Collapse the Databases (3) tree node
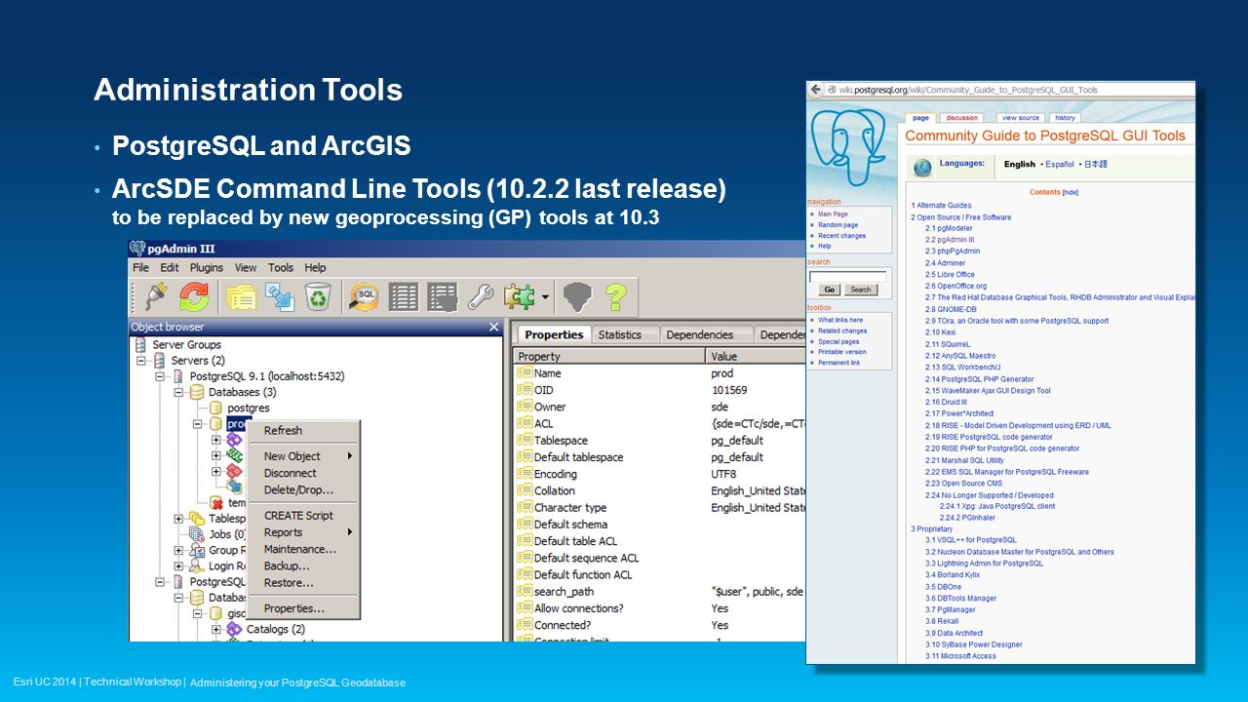 tap(179, 392)
